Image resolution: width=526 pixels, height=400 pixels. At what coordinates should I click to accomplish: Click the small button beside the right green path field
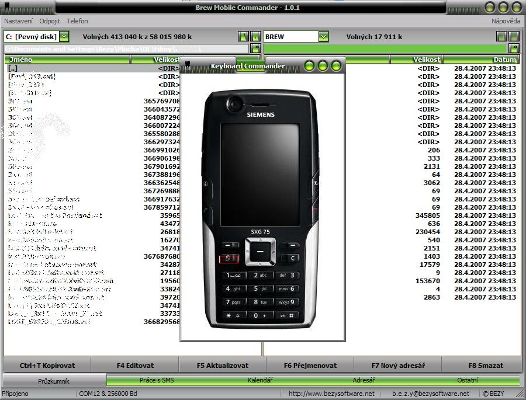tap(514, 48)
